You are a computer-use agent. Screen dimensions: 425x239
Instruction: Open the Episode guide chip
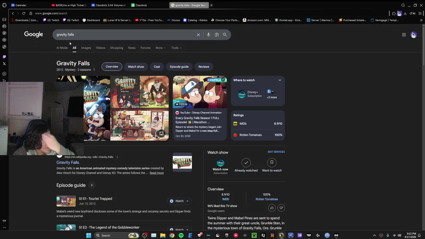pos(179,67)
